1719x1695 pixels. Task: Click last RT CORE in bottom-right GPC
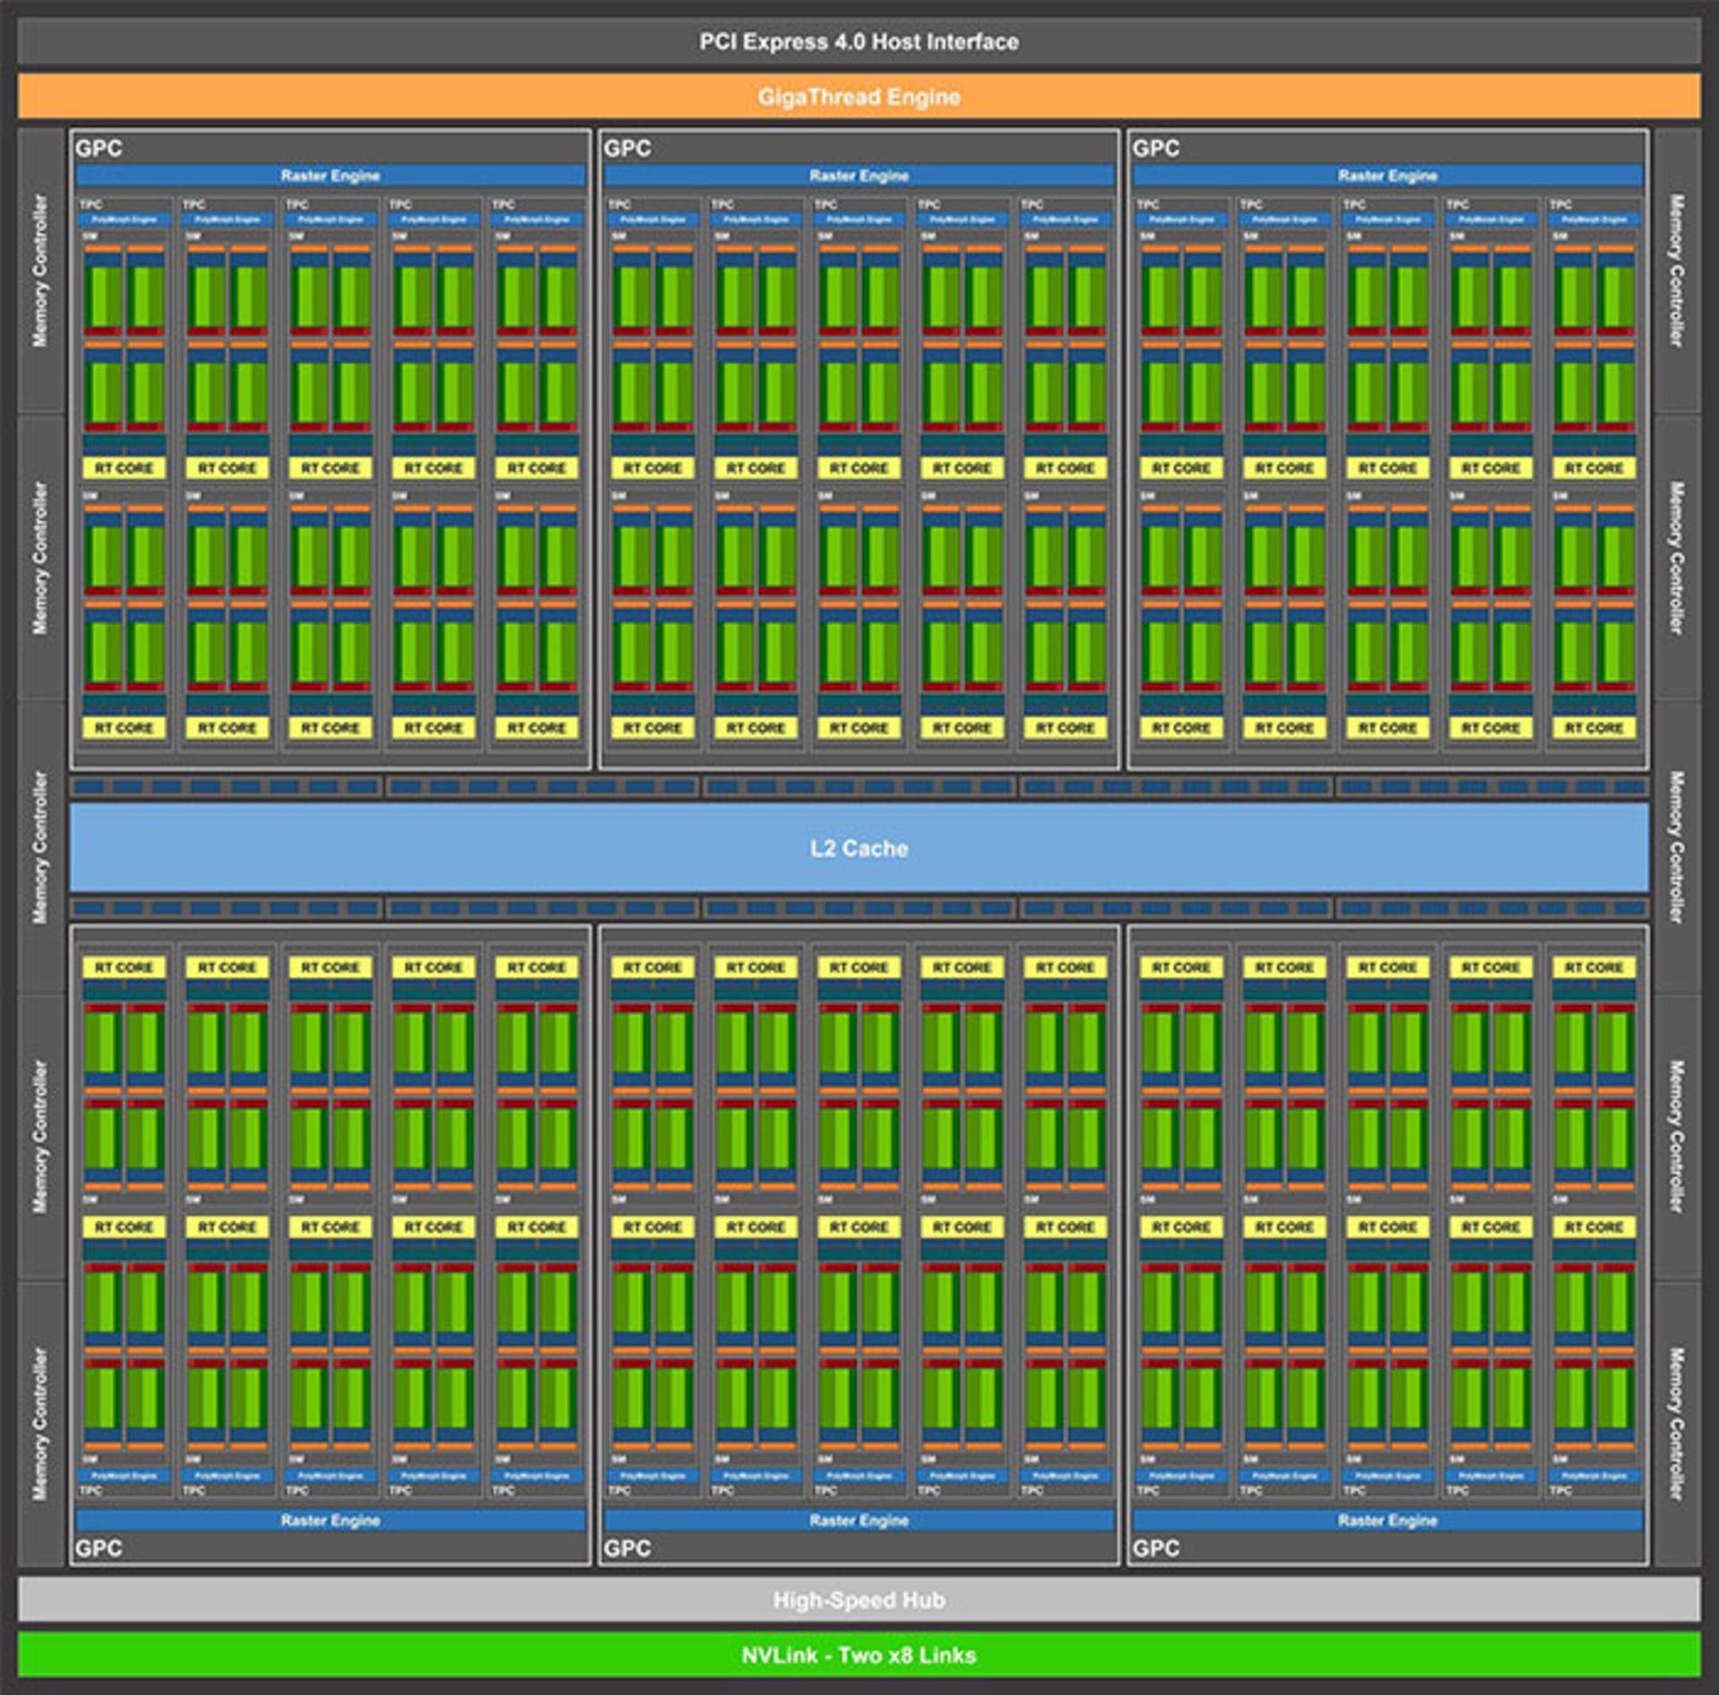point(1595,1227)
